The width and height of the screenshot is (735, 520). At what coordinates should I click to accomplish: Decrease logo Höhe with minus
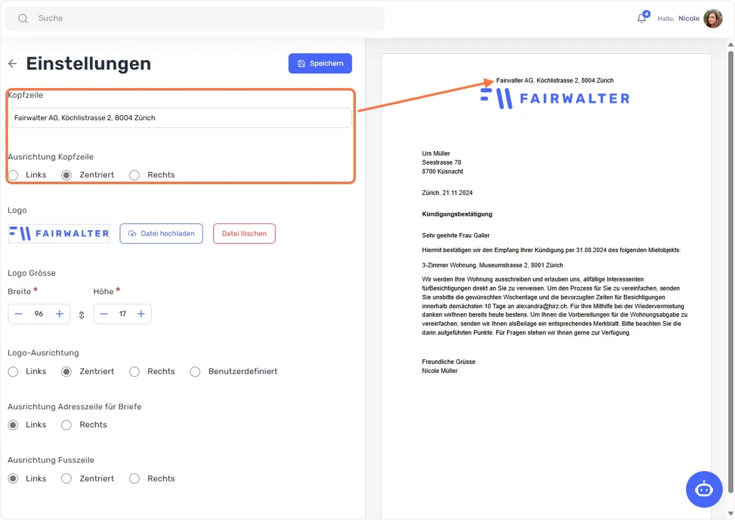coord(104,314)
